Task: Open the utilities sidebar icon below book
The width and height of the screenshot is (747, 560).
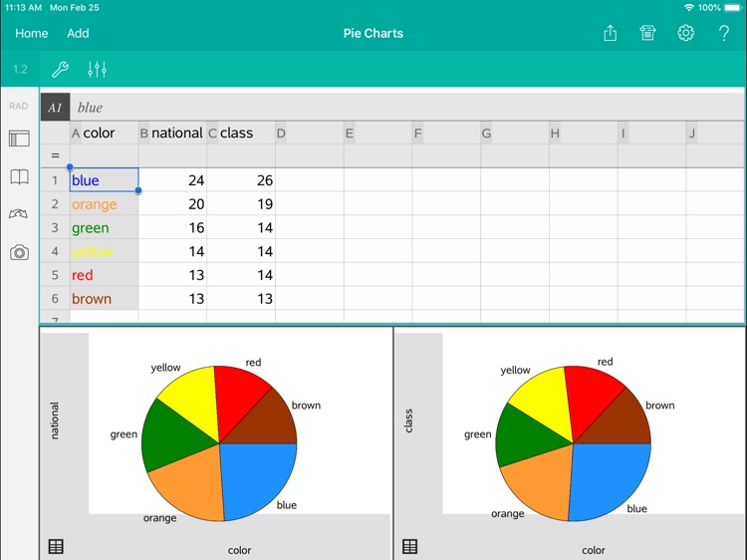Action: pyautogui.click(x=19, y=213)
